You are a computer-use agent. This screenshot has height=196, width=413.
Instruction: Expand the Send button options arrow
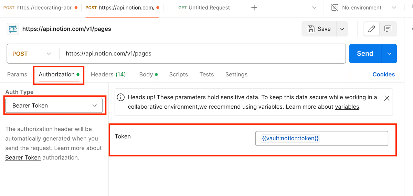point(389,54)
